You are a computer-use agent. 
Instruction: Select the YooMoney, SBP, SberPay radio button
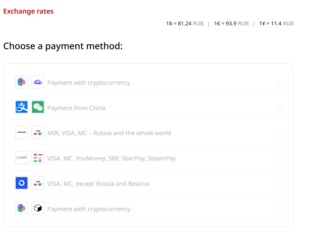pos(281,159)
